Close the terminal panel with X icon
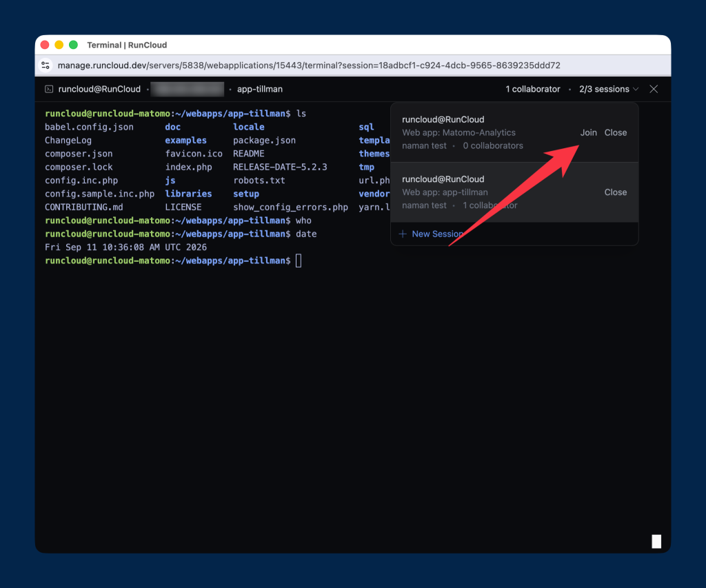 tap(654, 89)
